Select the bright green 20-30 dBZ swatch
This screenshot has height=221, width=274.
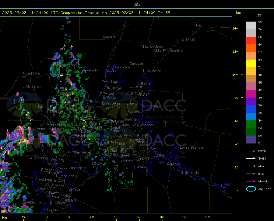tap(251, 124)
